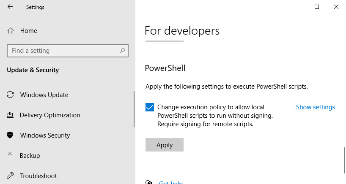Close the Settings window
Image resolution: width=346 pixels, height=184 pixels.
[336, 7]
